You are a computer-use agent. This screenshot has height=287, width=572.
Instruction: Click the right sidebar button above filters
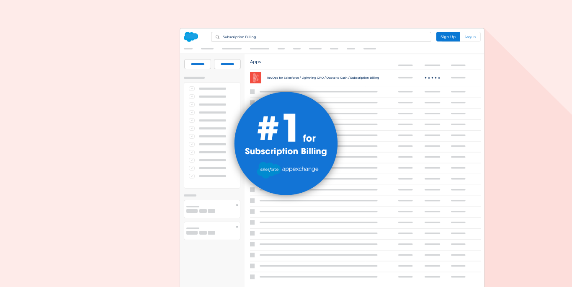pyautogui.click(x=227, y=64)
